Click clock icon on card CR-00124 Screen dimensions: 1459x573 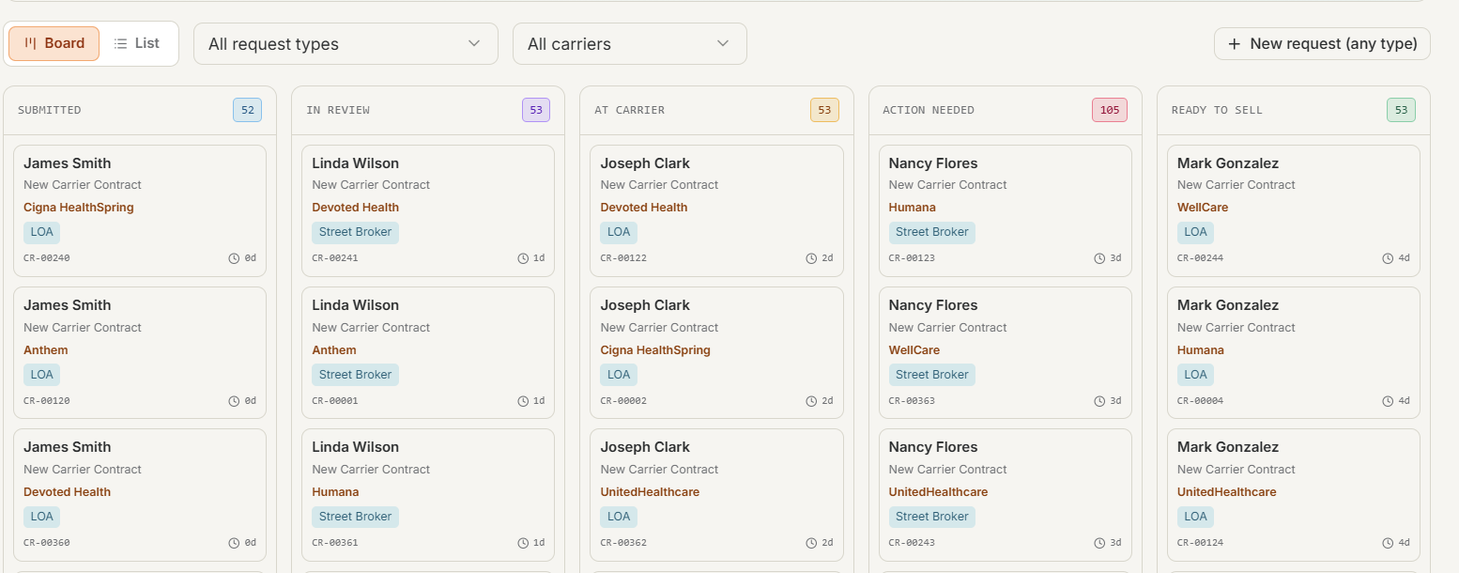[1388, 543]
